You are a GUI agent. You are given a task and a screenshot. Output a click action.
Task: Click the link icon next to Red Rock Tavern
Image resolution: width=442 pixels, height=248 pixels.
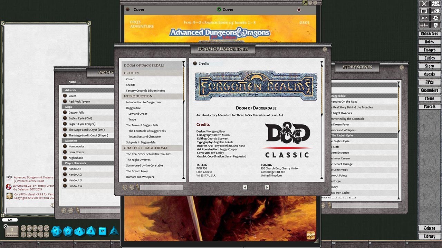[x=65, y=102]
